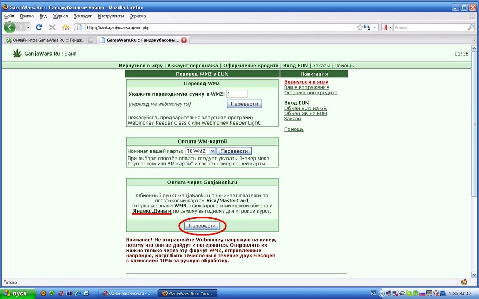The height and width of the screenshot is (299, 479).
Task: Click the taskbar clock '1:36 Вт 17'
Action: click(460, 293)
